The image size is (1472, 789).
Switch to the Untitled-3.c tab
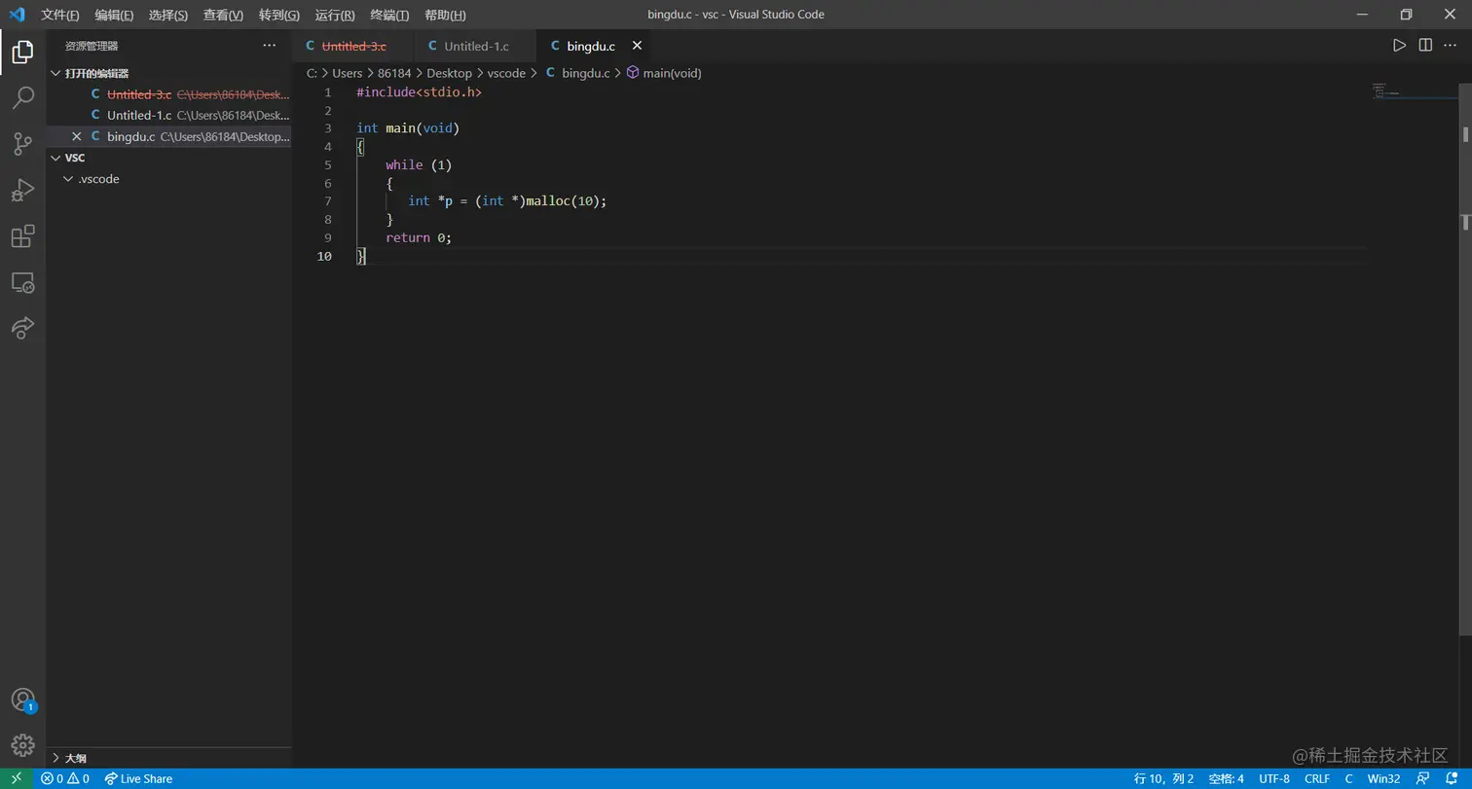coord(353,46)
